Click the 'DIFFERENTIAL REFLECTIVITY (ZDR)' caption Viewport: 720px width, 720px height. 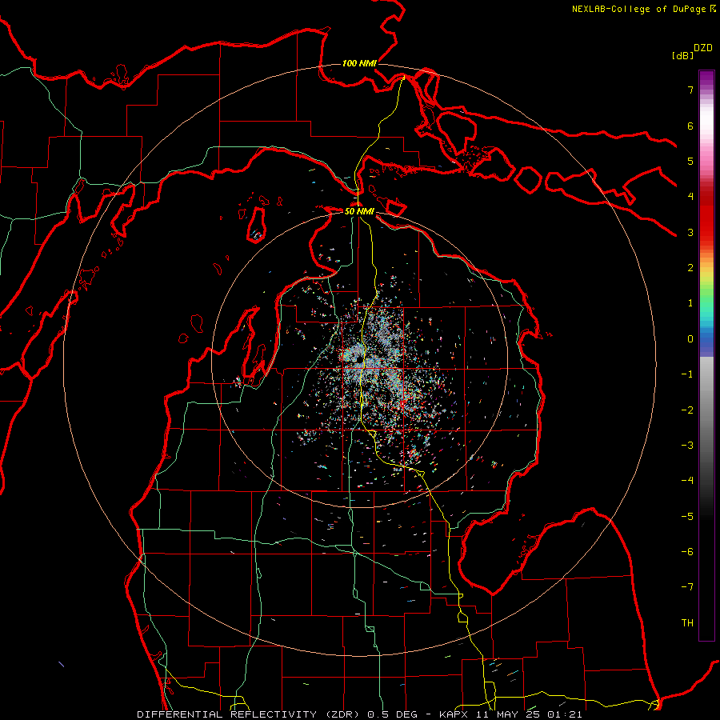pyautogui.click(x=250, y=714)
